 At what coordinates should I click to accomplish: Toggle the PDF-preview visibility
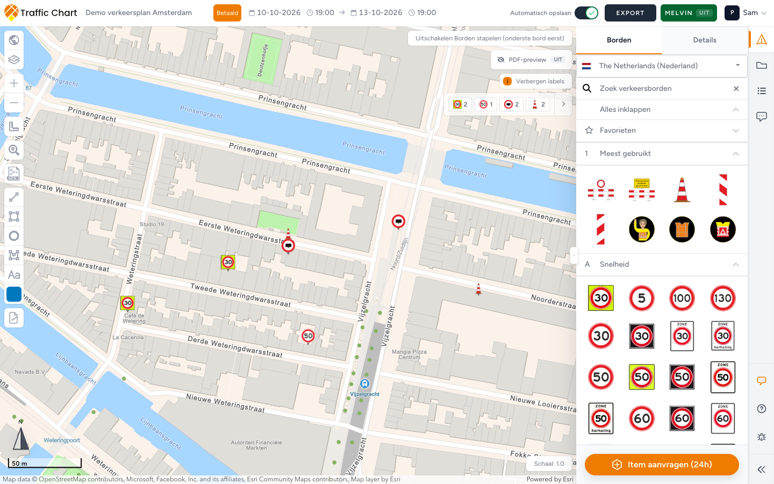[x=531, y=60]
